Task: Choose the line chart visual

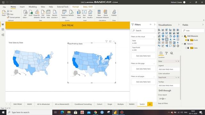Action: click(x=159, y=33)
